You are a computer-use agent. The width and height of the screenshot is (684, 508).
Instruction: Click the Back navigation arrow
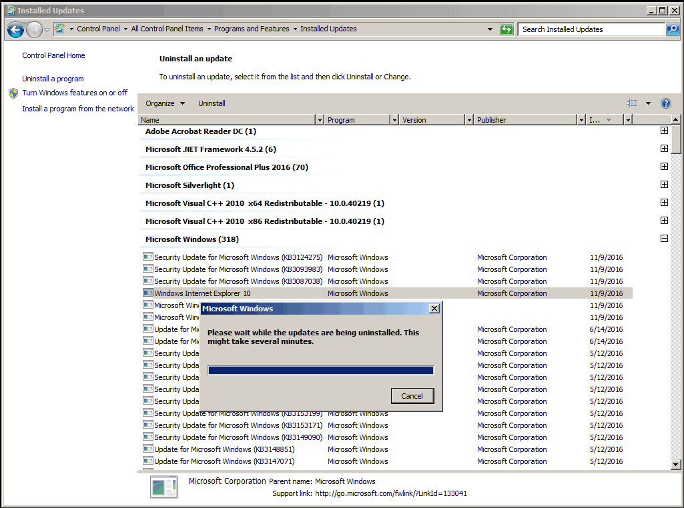pyautogui.click(x=15, y=29)
